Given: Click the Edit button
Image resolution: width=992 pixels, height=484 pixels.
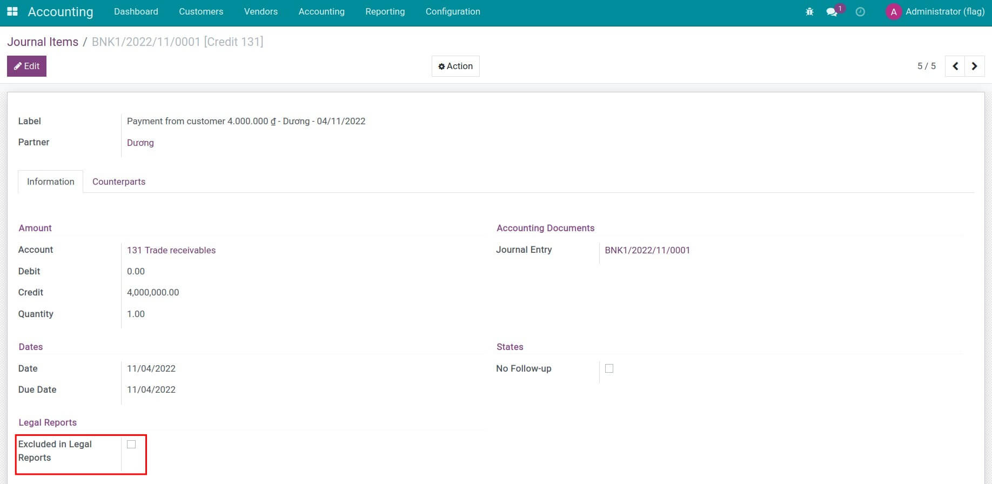Looking at the screenshot, I should point(26,66).
